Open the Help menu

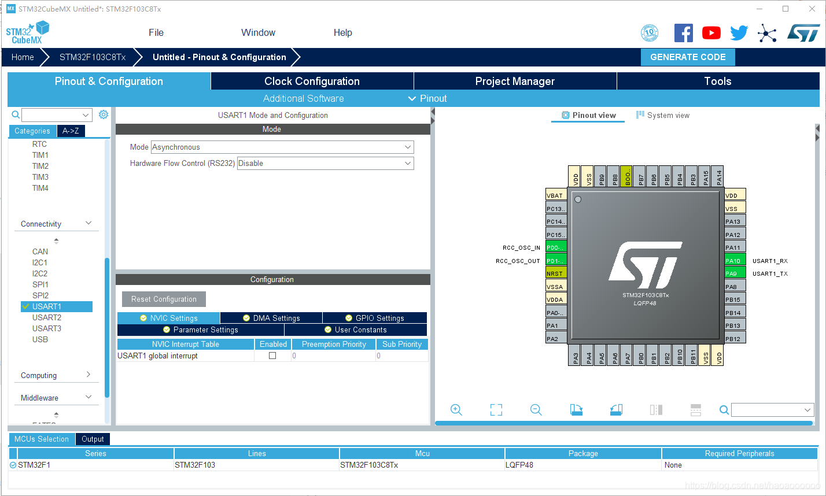click(x=343, y=33)
